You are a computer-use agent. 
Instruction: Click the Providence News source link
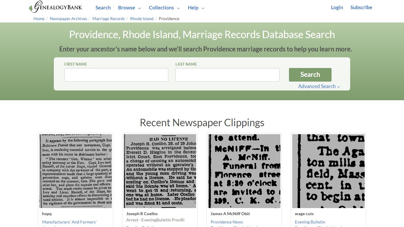pyautogui.click(x=227, y=222)
